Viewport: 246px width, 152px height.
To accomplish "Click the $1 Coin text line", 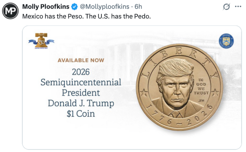I will pyautogui.click(x=81, y=114).
